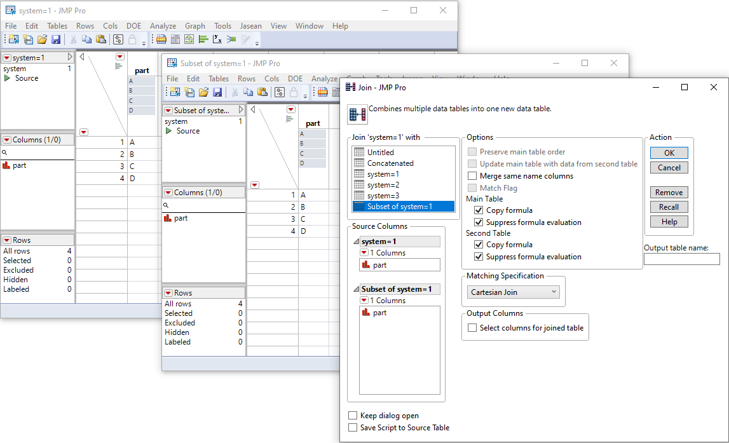729x443 pixels.
Task: Click the Data Table grid icon in the Analyze toolbar
Action: coord(160,39)
